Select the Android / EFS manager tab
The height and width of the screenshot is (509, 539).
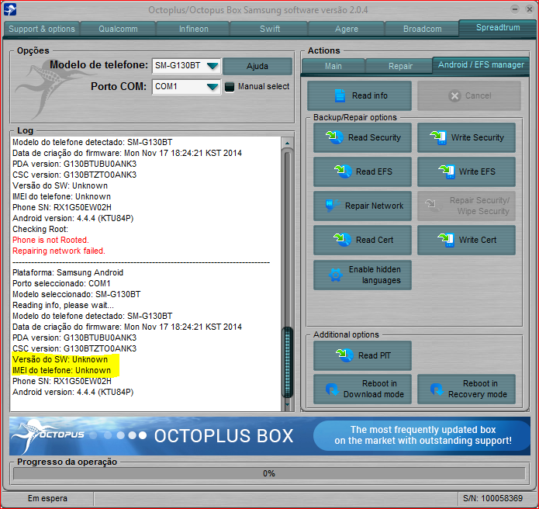pos(481,64)
